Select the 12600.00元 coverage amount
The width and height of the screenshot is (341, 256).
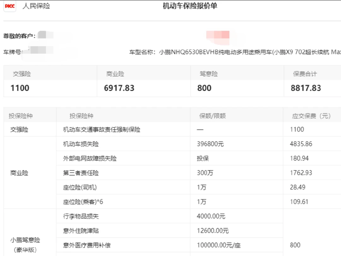pyautogui.click(x=213, y=231)
